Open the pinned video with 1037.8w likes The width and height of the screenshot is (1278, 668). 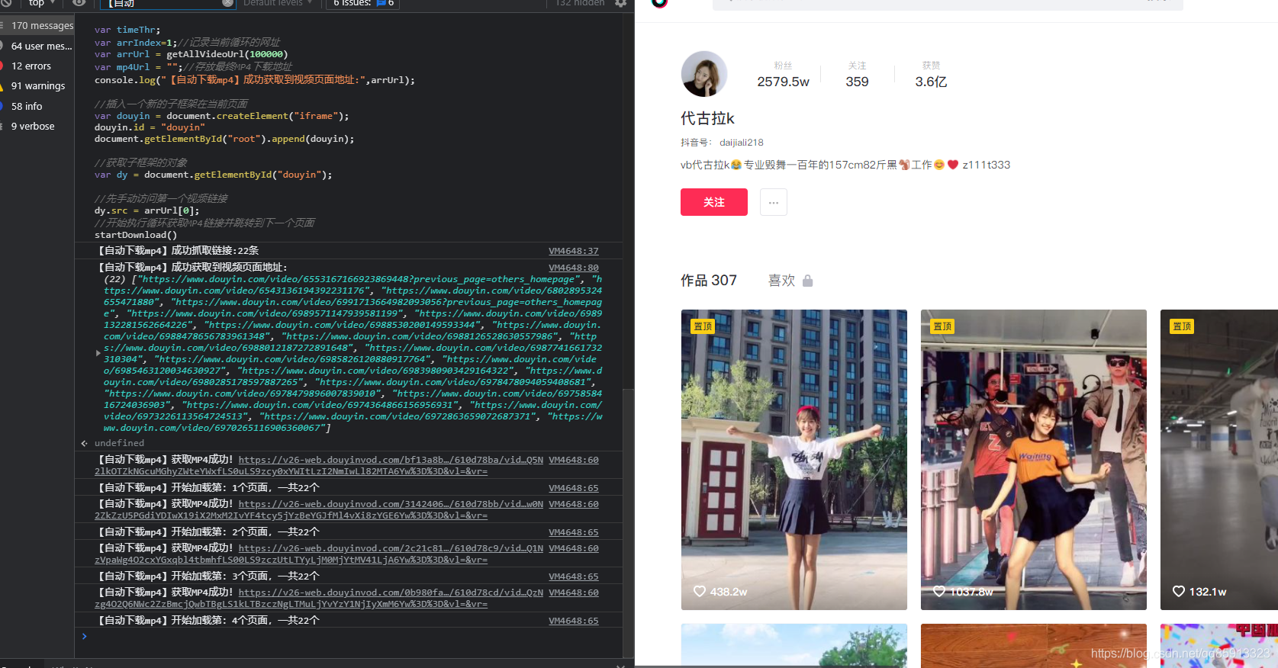[1034, 460]
